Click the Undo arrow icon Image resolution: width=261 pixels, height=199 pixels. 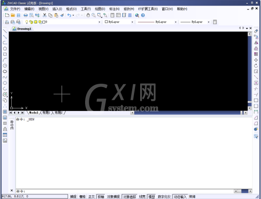pyautogui.click(x=69, y=16)
